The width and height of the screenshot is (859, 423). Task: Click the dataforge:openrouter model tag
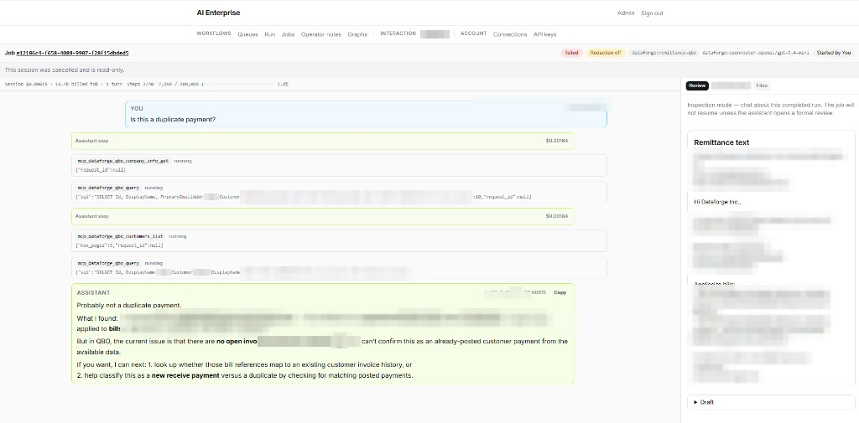(756, 53)
